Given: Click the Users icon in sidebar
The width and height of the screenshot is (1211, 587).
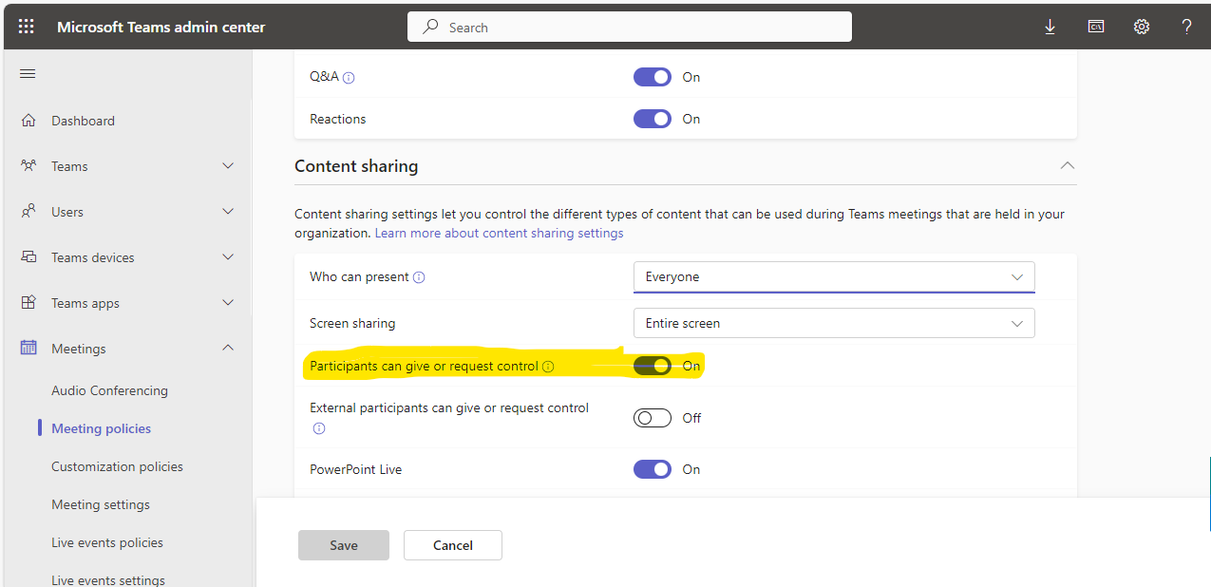Looking at the screenshot, I should pyautogui.click(x=28, y=212).
